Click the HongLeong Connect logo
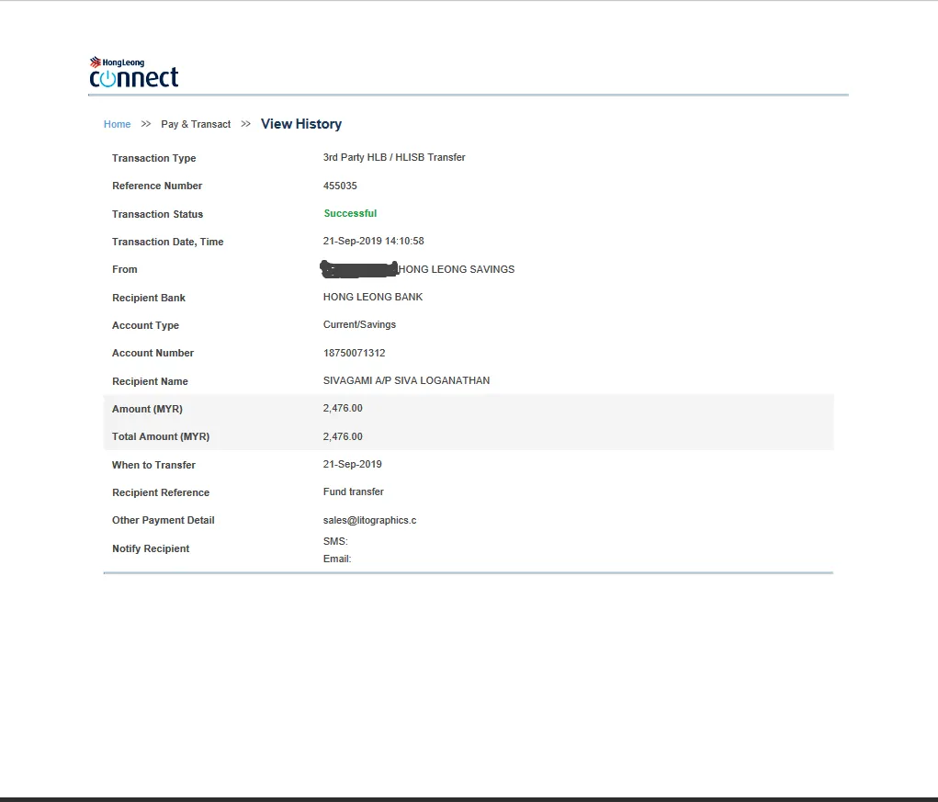Image resolution: width=938 pixels, height=802 pixels. pyautogui.click(x=134, y=72)
